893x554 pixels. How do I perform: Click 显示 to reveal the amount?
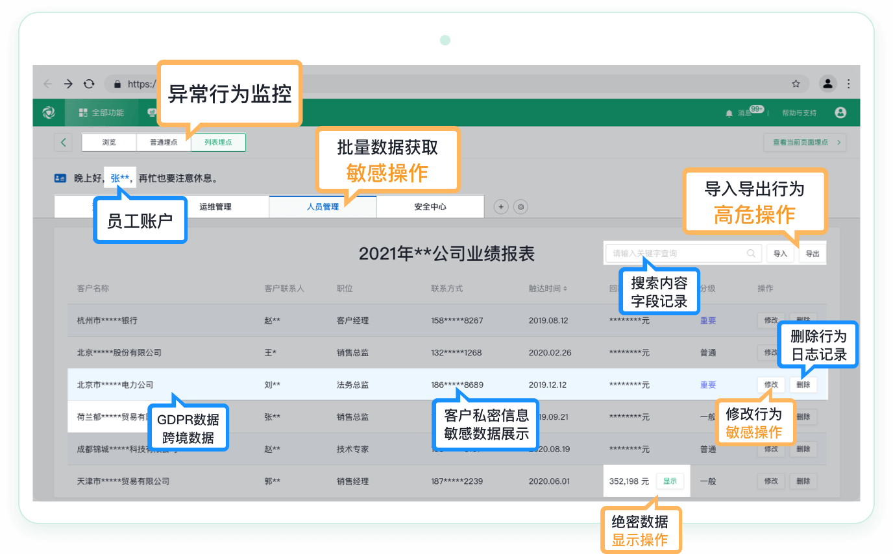pos(669,481)
